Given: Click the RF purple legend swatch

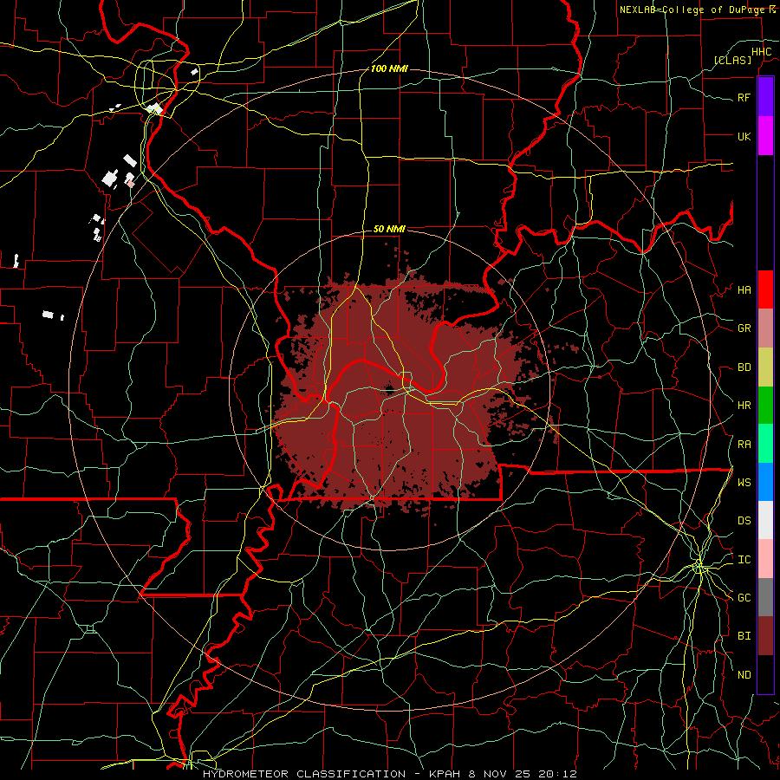Looking at the screenshot, I should (765, 96).
